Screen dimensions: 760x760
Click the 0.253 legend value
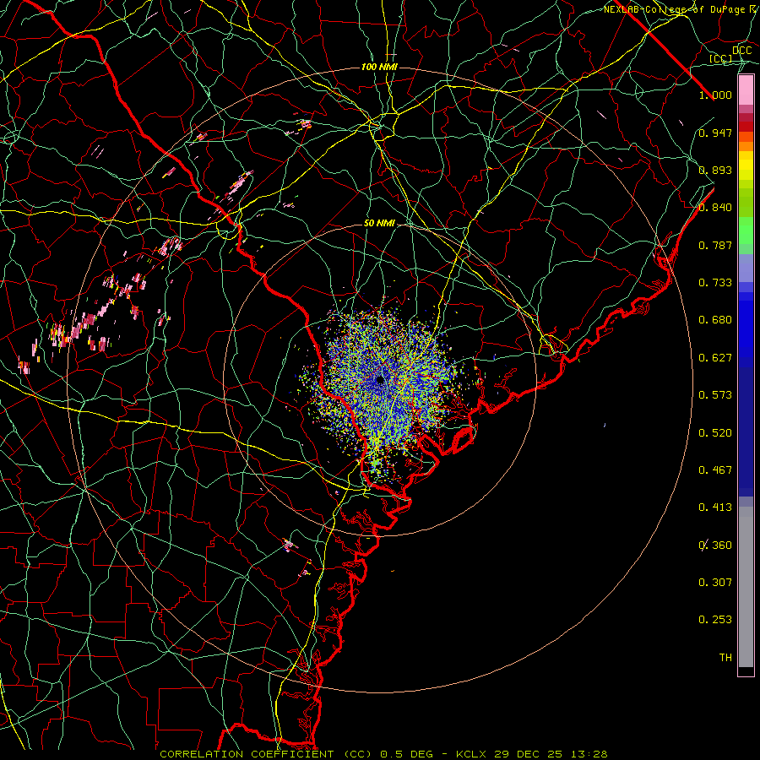pyautogui.click(x=715, y=620)
